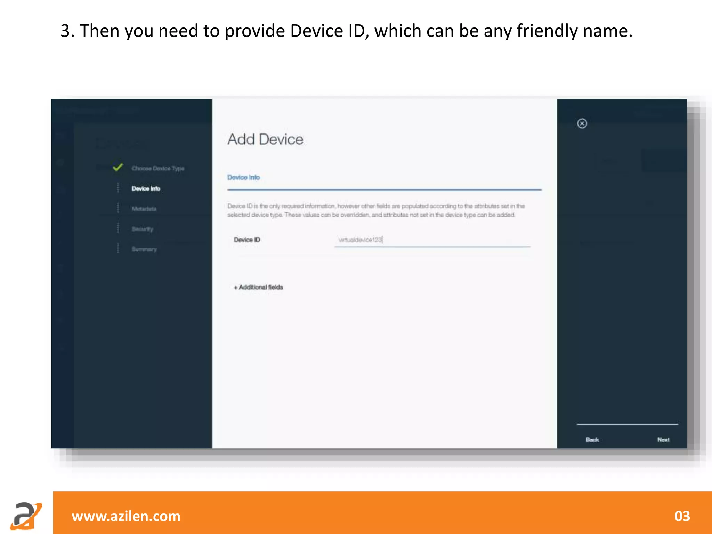The image size is (712, 534).
Task: Jump to the Metadata step
Action: point(144,209)
